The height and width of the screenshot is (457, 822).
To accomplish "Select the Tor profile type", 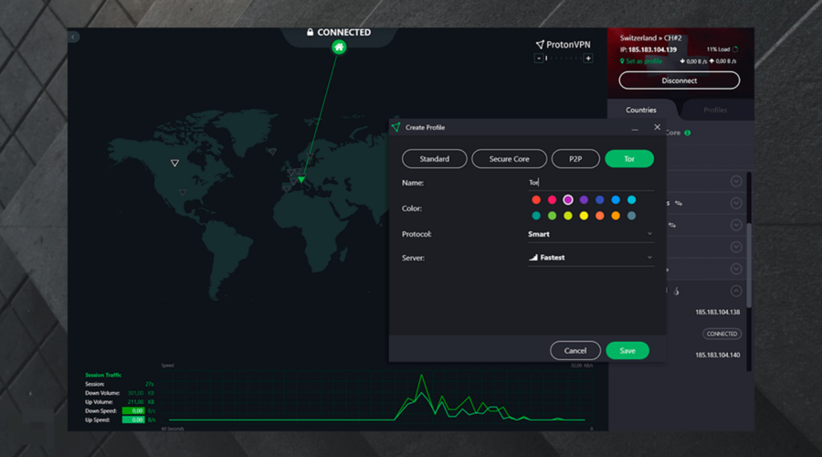I will 629,159.
